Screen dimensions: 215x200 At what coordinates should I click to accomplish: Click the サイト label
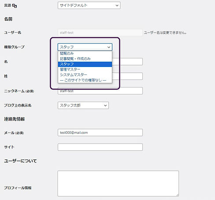click(x=9, y=147)
